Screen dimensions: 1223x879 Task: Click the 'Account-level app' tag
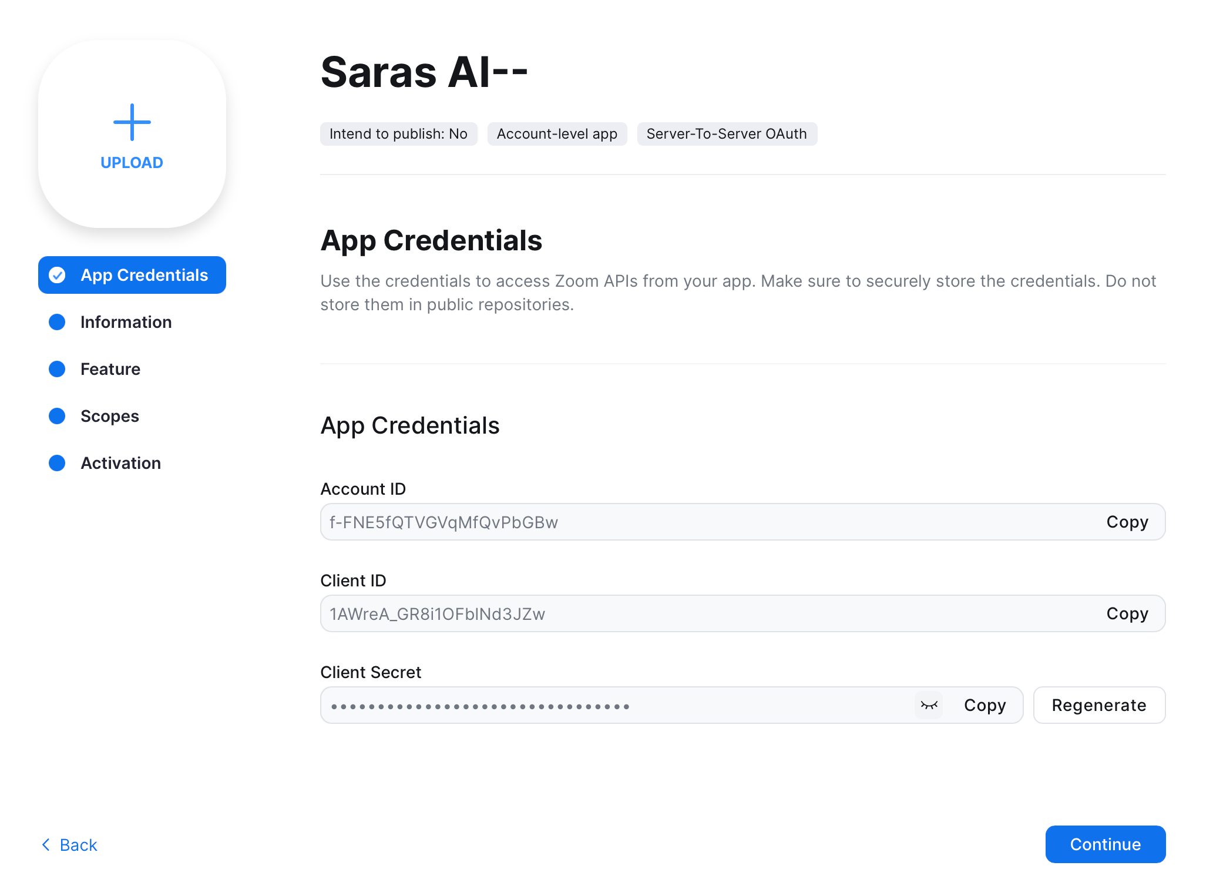pos(557,134)
